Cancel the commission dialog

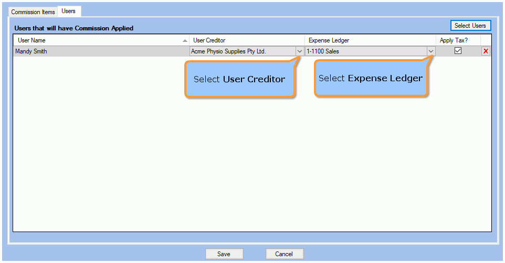284,254
